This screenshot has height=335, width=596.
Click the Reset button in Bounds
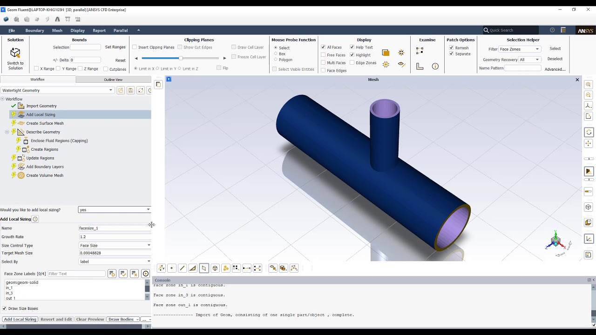tap(121, 60)
